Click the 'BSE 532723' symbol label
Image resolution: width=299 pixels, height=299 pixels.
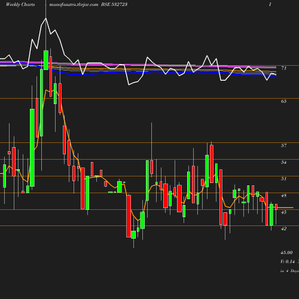114,4
